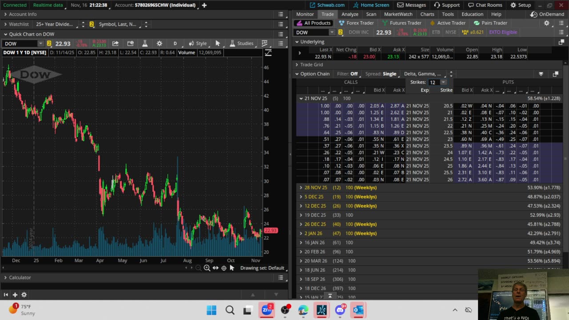Screen dimensions: 569x320
Task: Expand the Calculator panel
Action: click(x=5, y=277)
